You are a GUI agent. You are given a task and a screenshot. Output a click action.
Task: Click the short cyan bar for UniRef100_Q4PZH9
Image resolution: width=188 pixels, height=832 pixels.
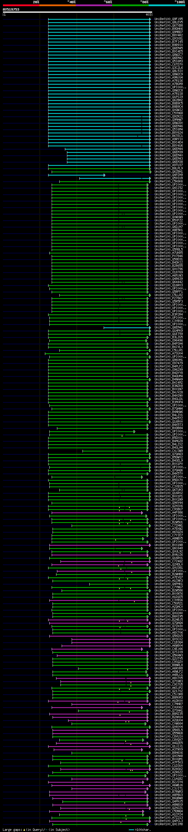click(x=76, y=175)
